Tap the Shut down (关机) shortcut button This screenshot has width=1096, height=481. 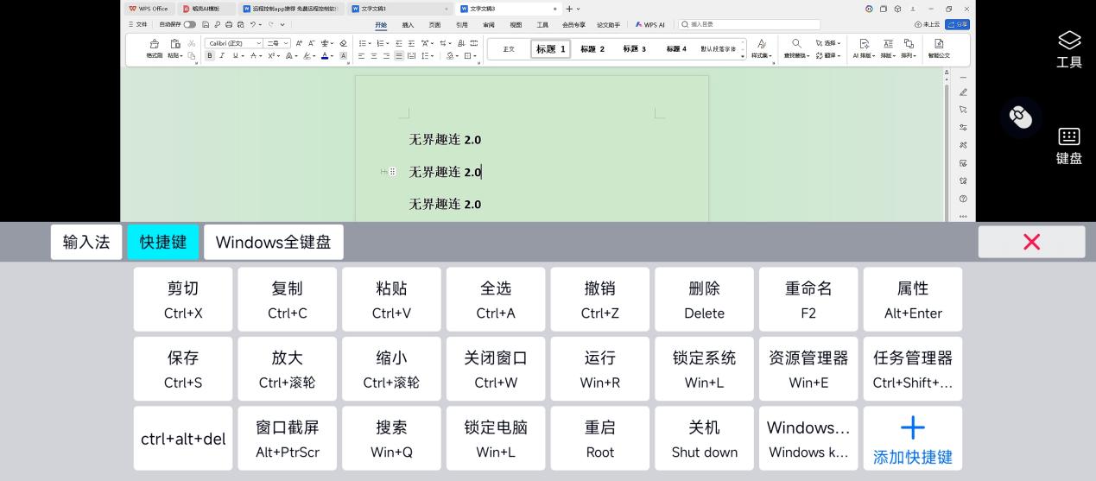click(705, 439)
